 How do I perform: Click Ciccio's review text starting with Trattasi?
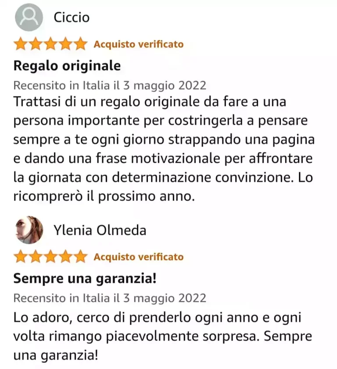pos(164,149)
